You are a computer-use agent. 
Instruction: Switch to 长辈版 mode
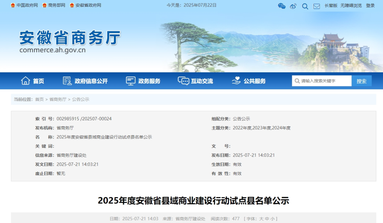331,5
